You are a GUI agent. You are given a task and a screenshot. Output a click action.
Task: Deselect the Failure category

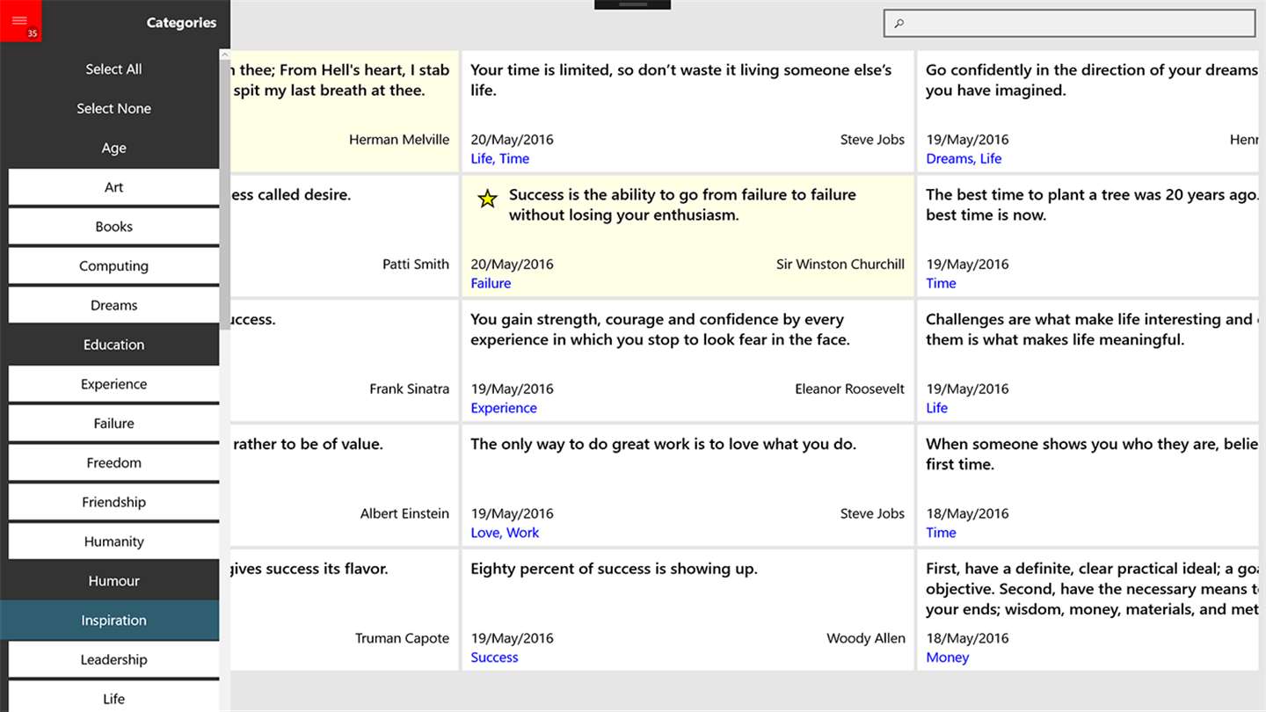[x=113, y=424]
